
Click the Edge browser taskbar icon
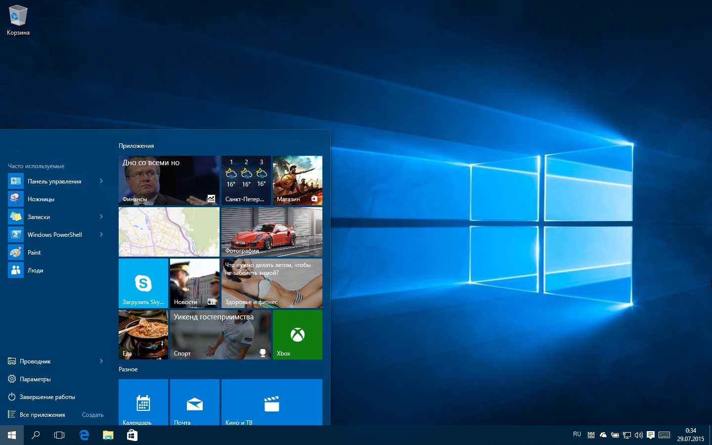[x=84, y=435]
